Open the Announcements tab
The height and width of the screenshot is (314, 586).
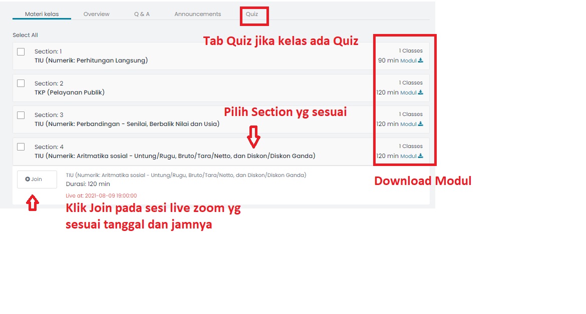(197, 14)
